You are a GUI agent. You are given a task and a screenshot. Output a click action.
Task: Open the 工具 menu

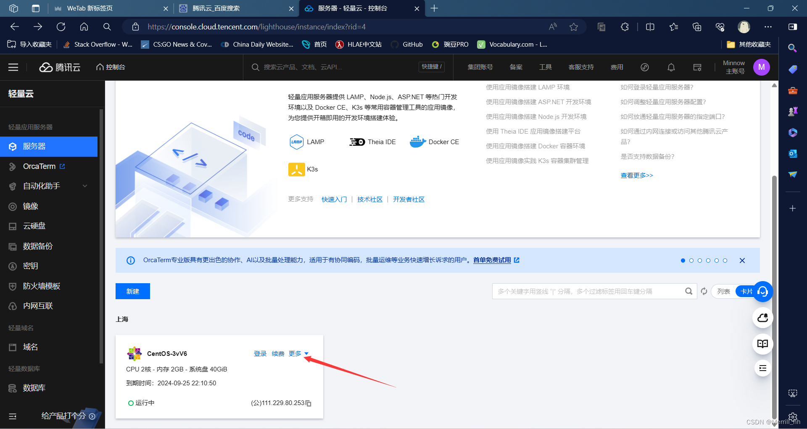click(x=545, y=67)
